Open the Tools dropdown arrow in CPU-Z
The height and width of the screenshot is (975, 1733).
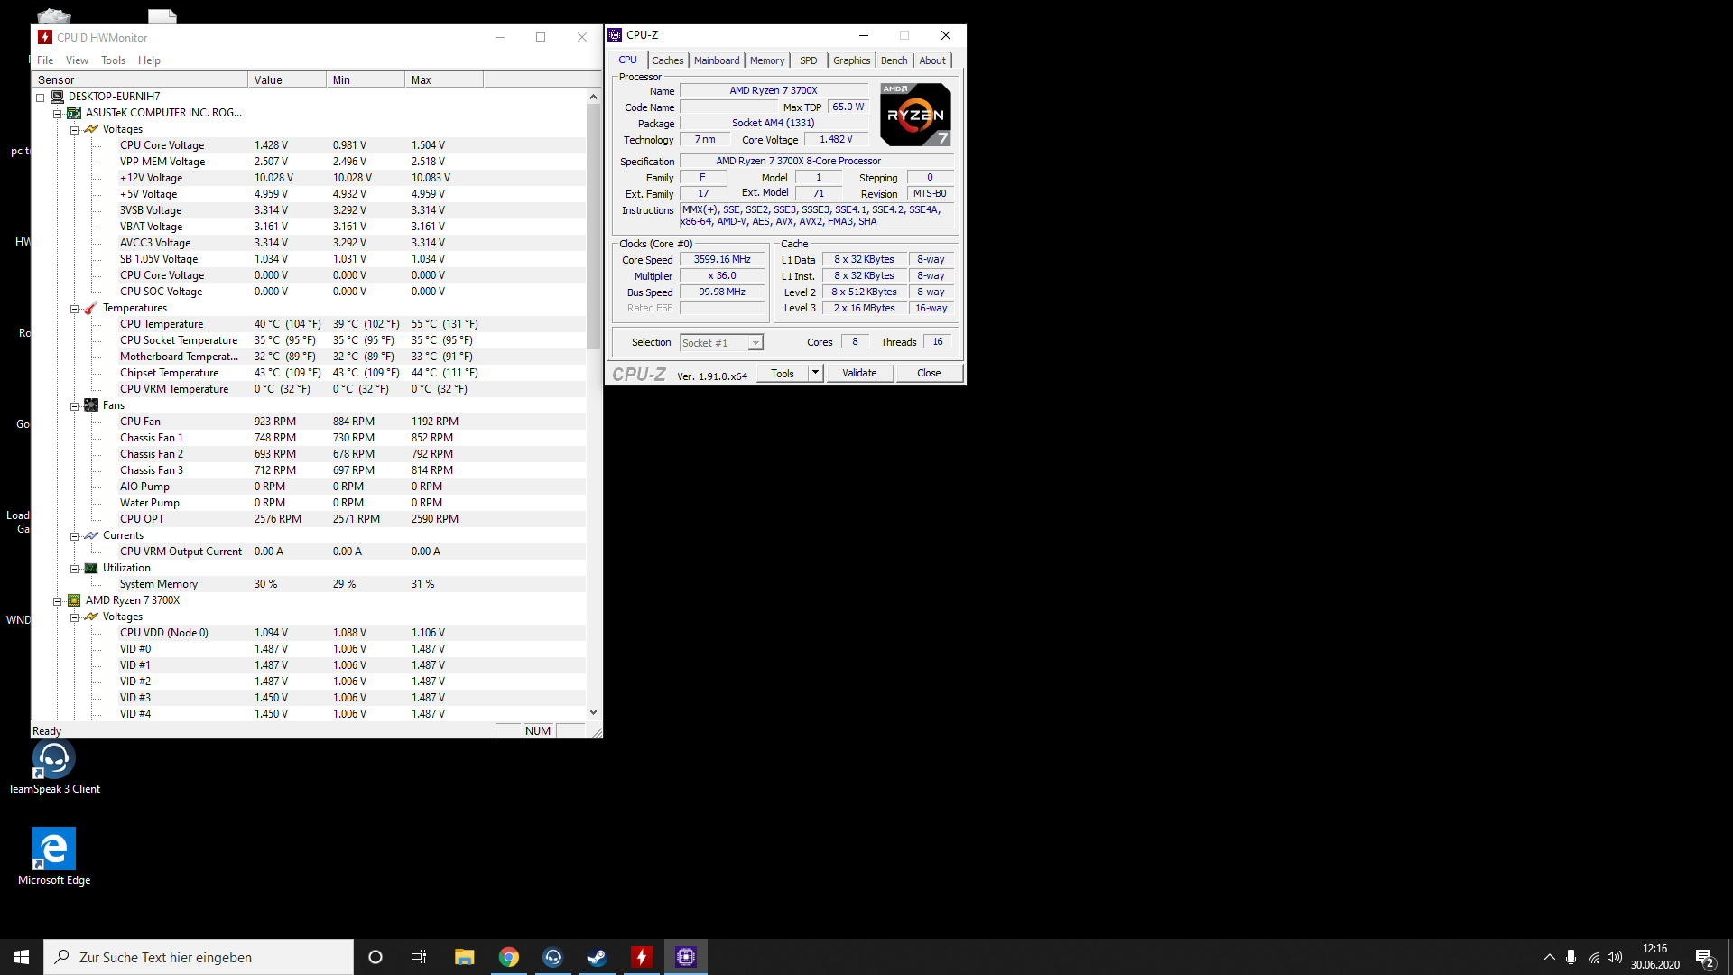click(815, 373)
